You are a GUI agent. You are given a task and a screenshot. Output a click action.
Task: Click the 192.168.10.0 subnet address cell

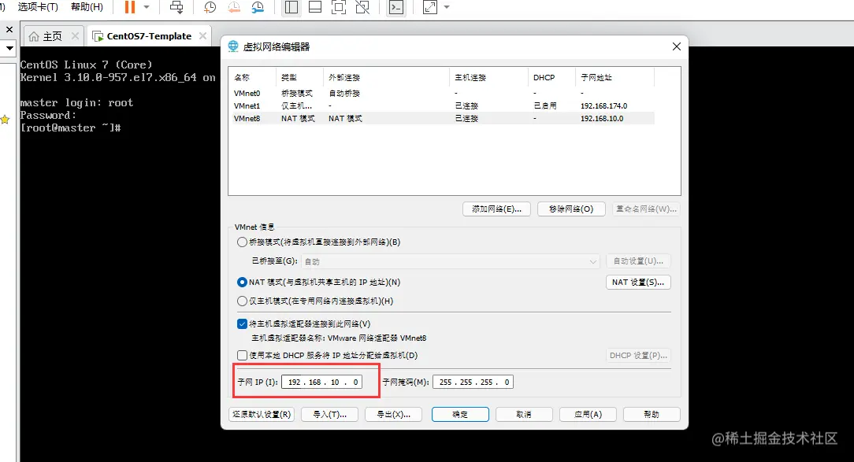click(x=602, y=118)
